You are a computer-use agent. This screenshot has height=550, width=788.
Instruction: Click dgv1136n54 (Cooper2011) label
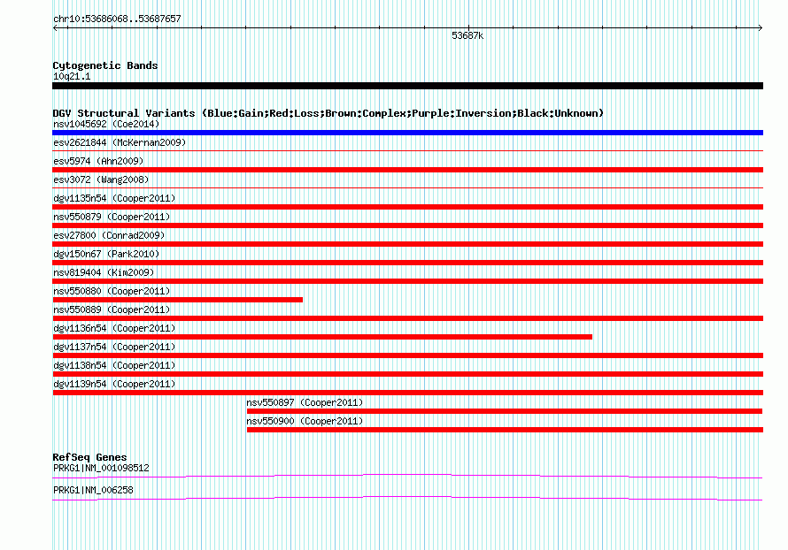[x=114, y=328]
